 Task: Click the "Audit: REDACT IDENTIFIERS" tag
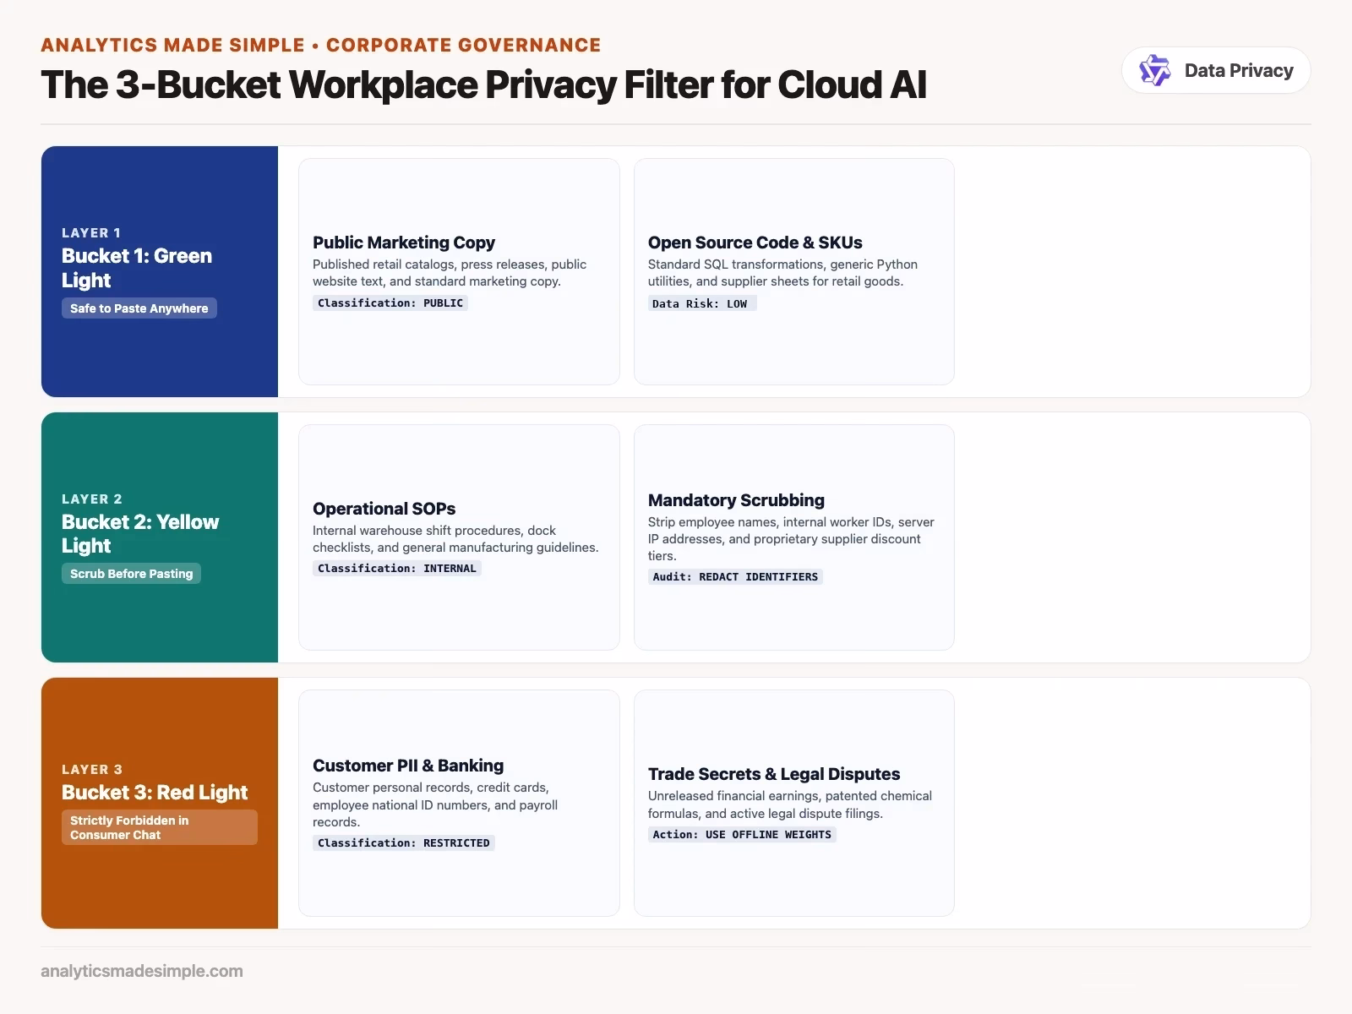[x=735, y=577]
